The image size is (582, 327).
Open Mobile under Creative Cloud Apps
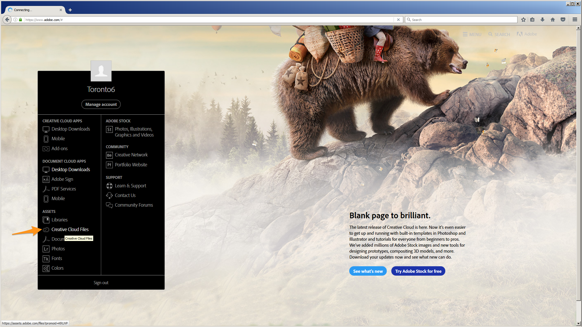58,139
